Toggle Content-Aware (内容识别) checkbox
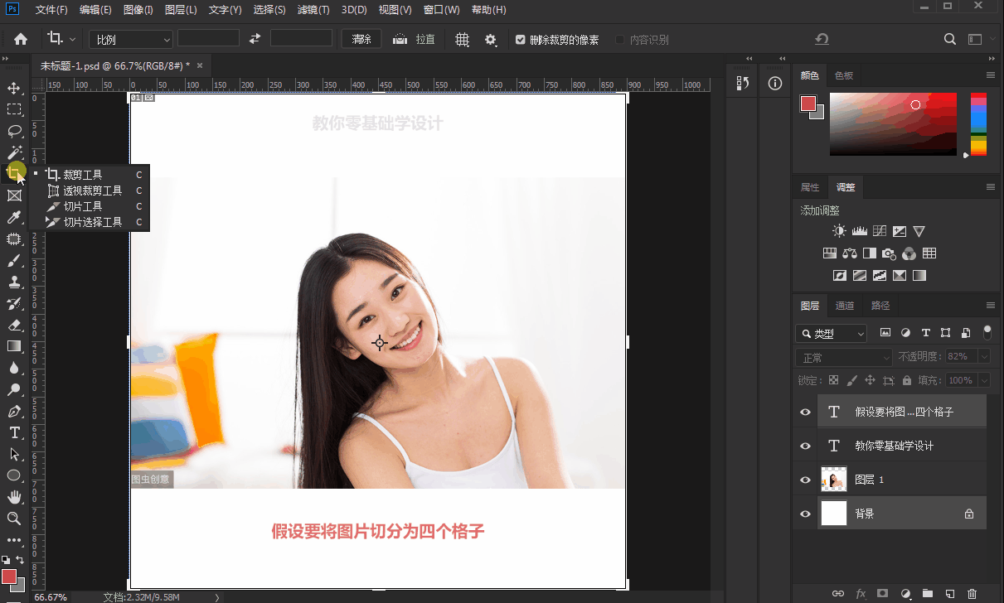The width and height of the screenshot is (1004, 603). coord(619,40)
